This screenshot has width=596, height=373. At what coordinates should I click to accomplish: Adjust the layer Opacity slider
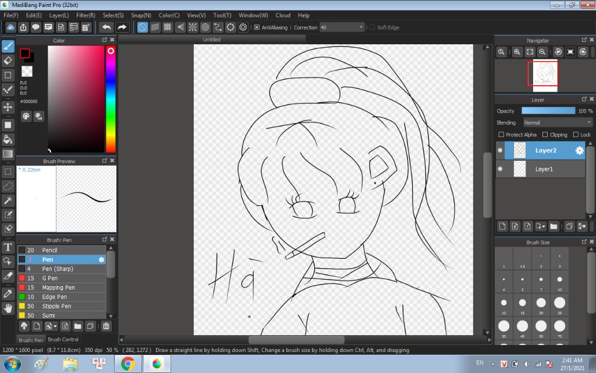point(548,111)
